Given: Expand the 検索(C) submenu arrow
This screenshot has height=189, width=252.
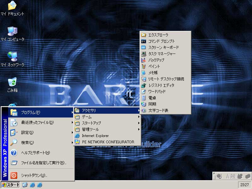Looking at the screenshot, I should [72, 143].
